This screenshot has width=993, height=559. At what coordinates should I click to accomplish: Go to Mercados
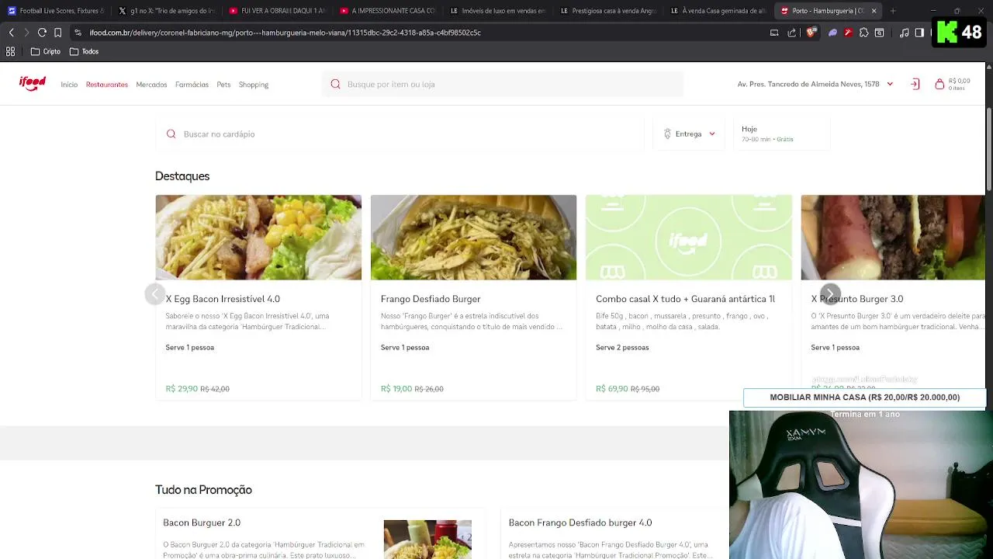[151, 85]
